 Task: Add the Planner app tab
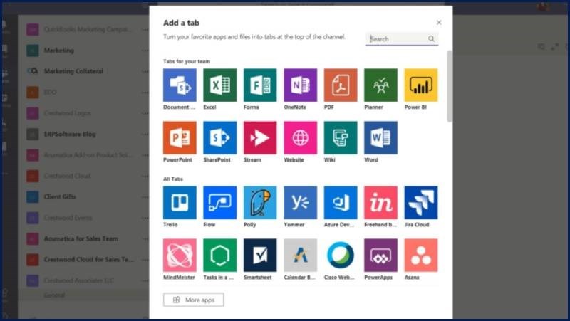[380, 85]
